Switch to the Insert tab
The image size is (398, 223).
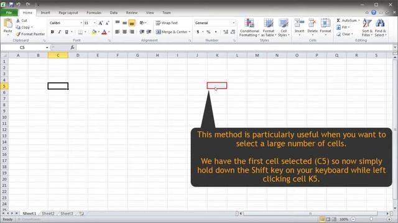tap(45, 12)
